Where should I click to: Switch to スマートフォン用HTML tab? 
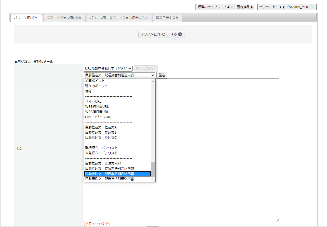[64, 18]
